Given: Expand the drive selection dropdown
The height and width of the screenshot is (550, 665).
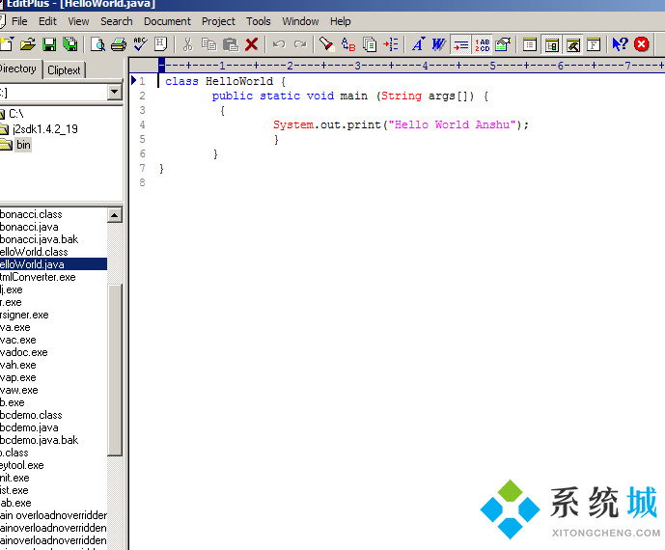Looking at the screenshot, I should 114,92.
